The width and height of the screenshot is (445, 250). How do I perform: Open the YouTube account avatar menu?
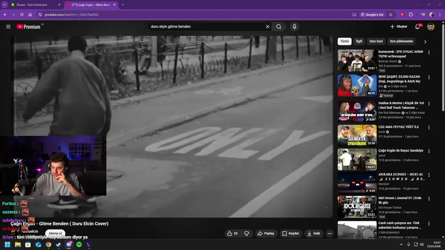(x=431, y=27)
